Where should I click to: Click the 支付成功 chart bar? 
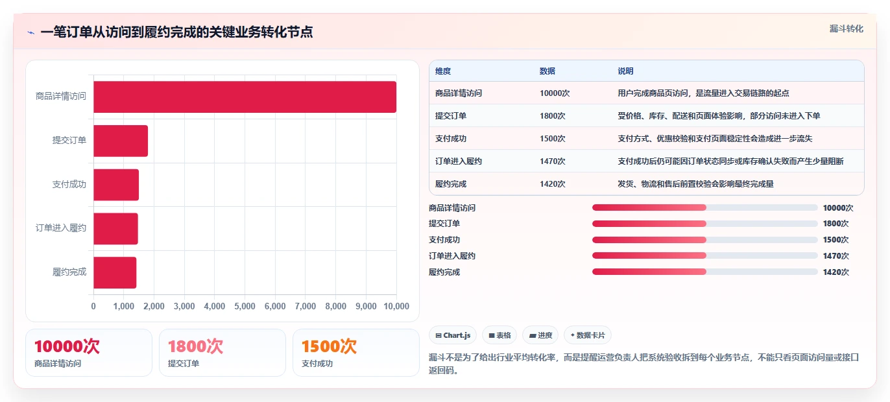pyautogui.click(x=116, y=185)
